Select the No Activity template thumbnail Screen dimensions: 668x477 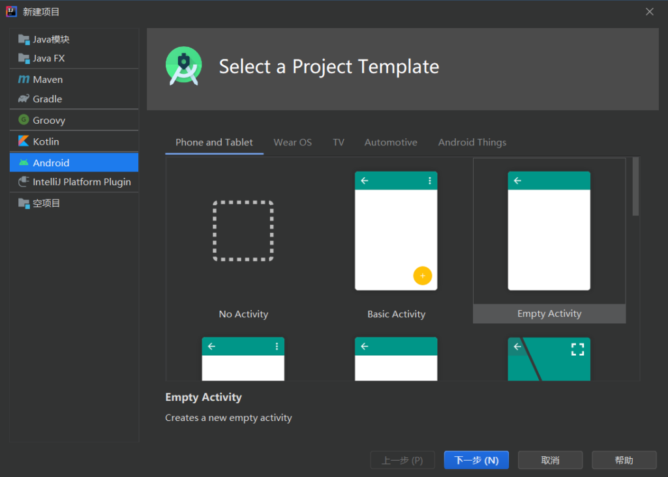point(243,231)
